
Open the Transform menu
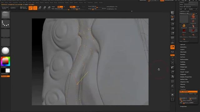[x=90, y=2]
